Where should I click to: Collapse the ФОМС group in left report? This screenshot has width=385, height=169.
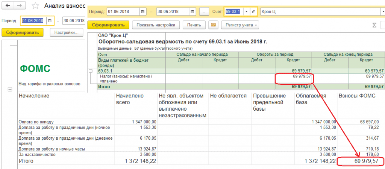(x=10, y=90)
